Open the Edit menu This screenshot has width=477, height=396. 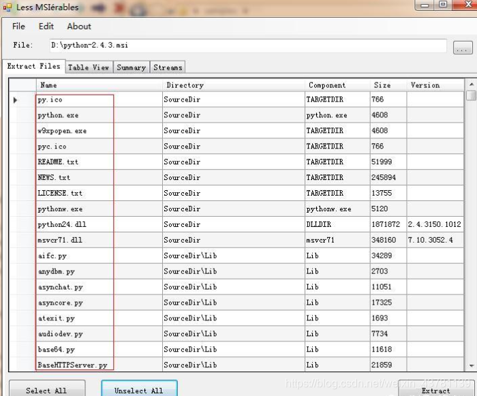(x=46, y=27)
